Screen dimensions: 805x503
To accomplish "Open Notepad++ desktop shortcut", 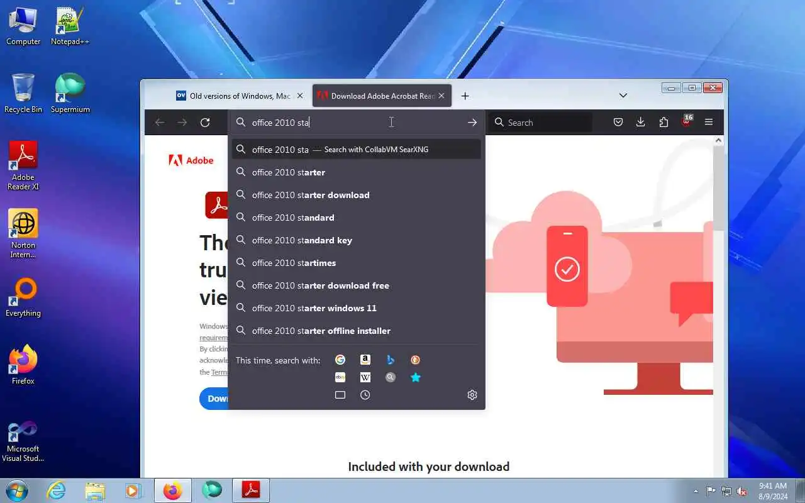I will pyautogui.click(x=70, y=26).
